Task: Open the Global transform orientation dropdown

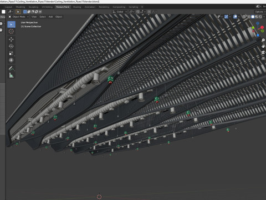Action: [x=120, y=12]
